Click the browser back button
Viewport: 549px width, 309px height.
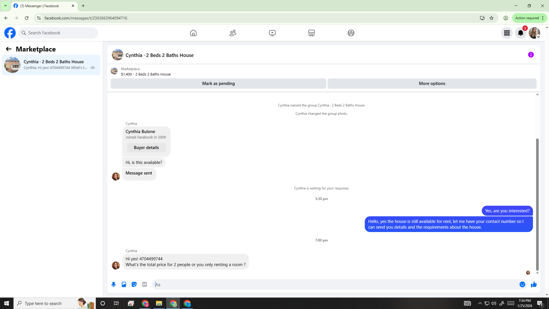(x=6, y=18)
